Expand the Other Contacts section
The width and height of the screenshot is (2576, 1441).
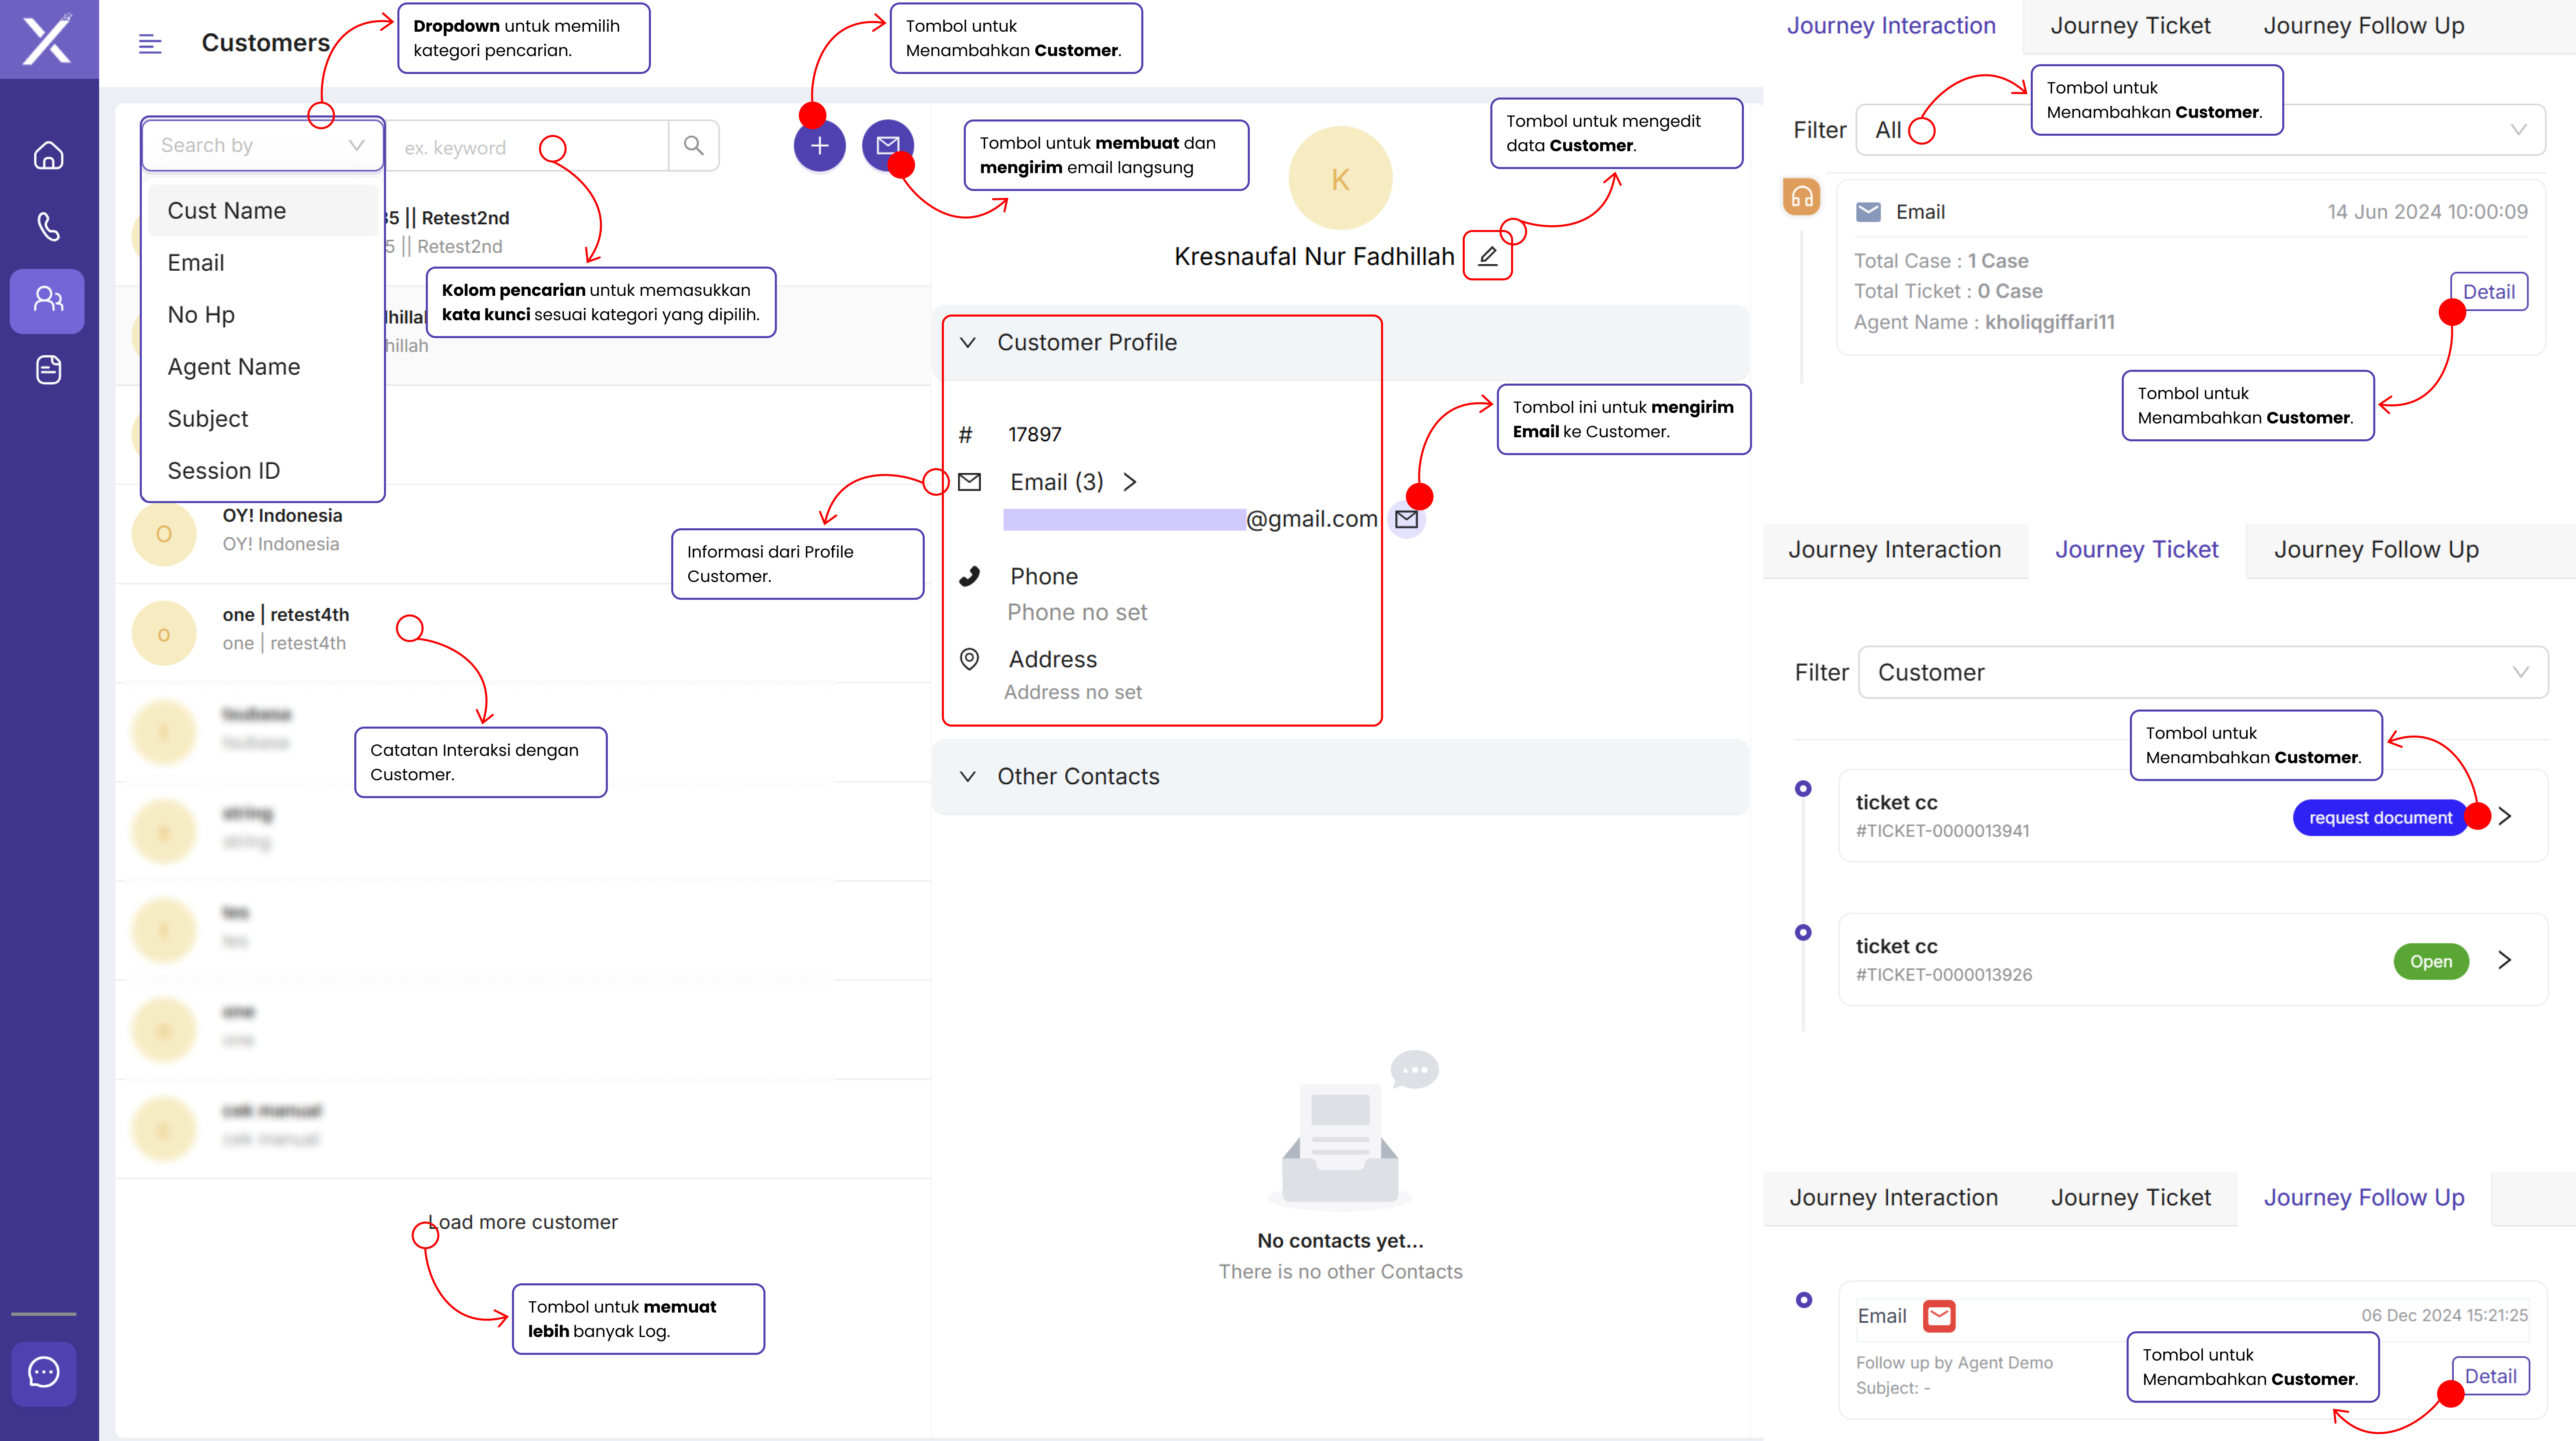point(967,777)
